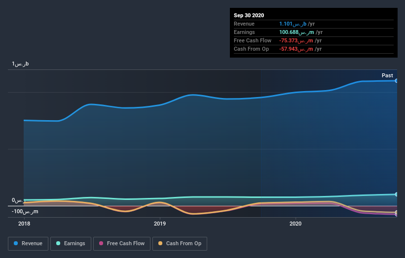The height and width of the screenshot is (258, 405).
Task: Click the Cash From Op value -57.943
Action: (x=296, y=49)
